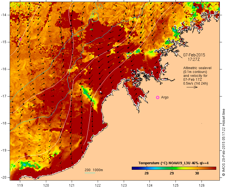This screenshot has width=227, height=188.
Task: Click the 'Altimetric sealevel' label
Action: coord(197,68)
